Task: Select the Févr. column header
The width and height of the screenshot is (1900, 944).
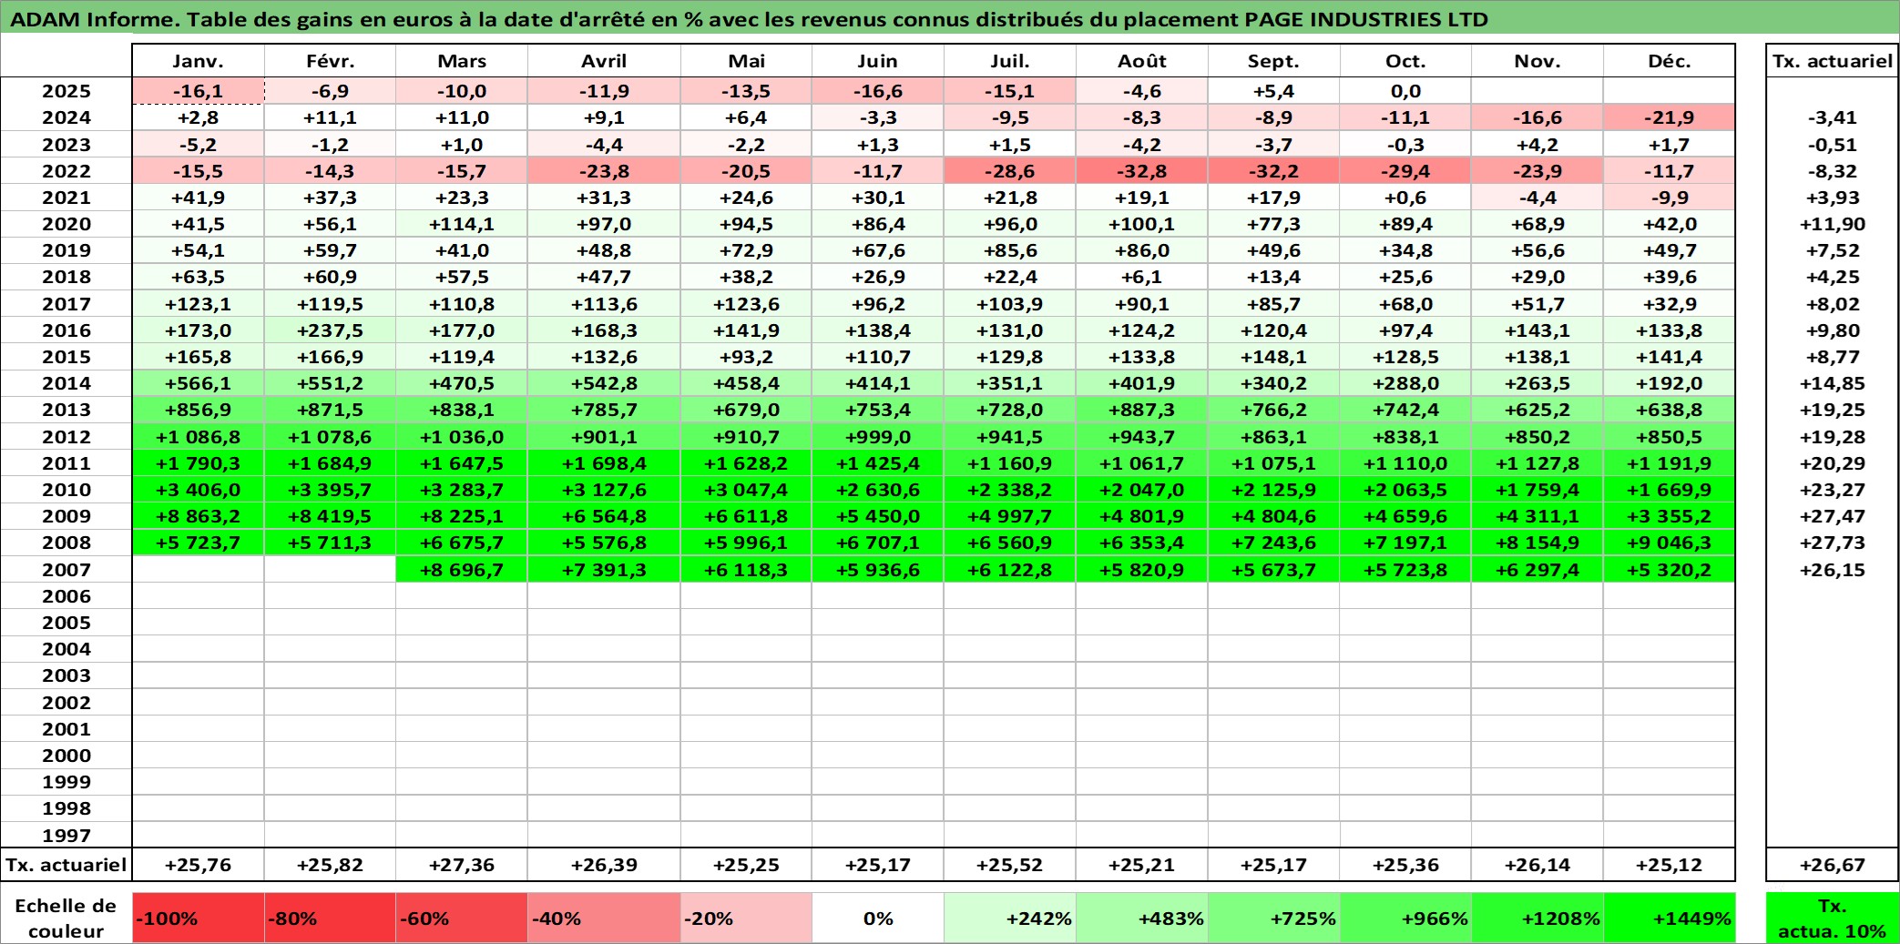Action: (330, 61)
